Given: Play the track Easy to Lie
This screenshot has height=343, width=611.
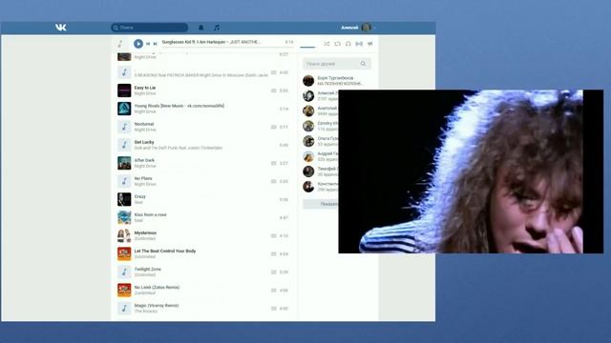Looking at the screenshot, I should click(145, 88).
